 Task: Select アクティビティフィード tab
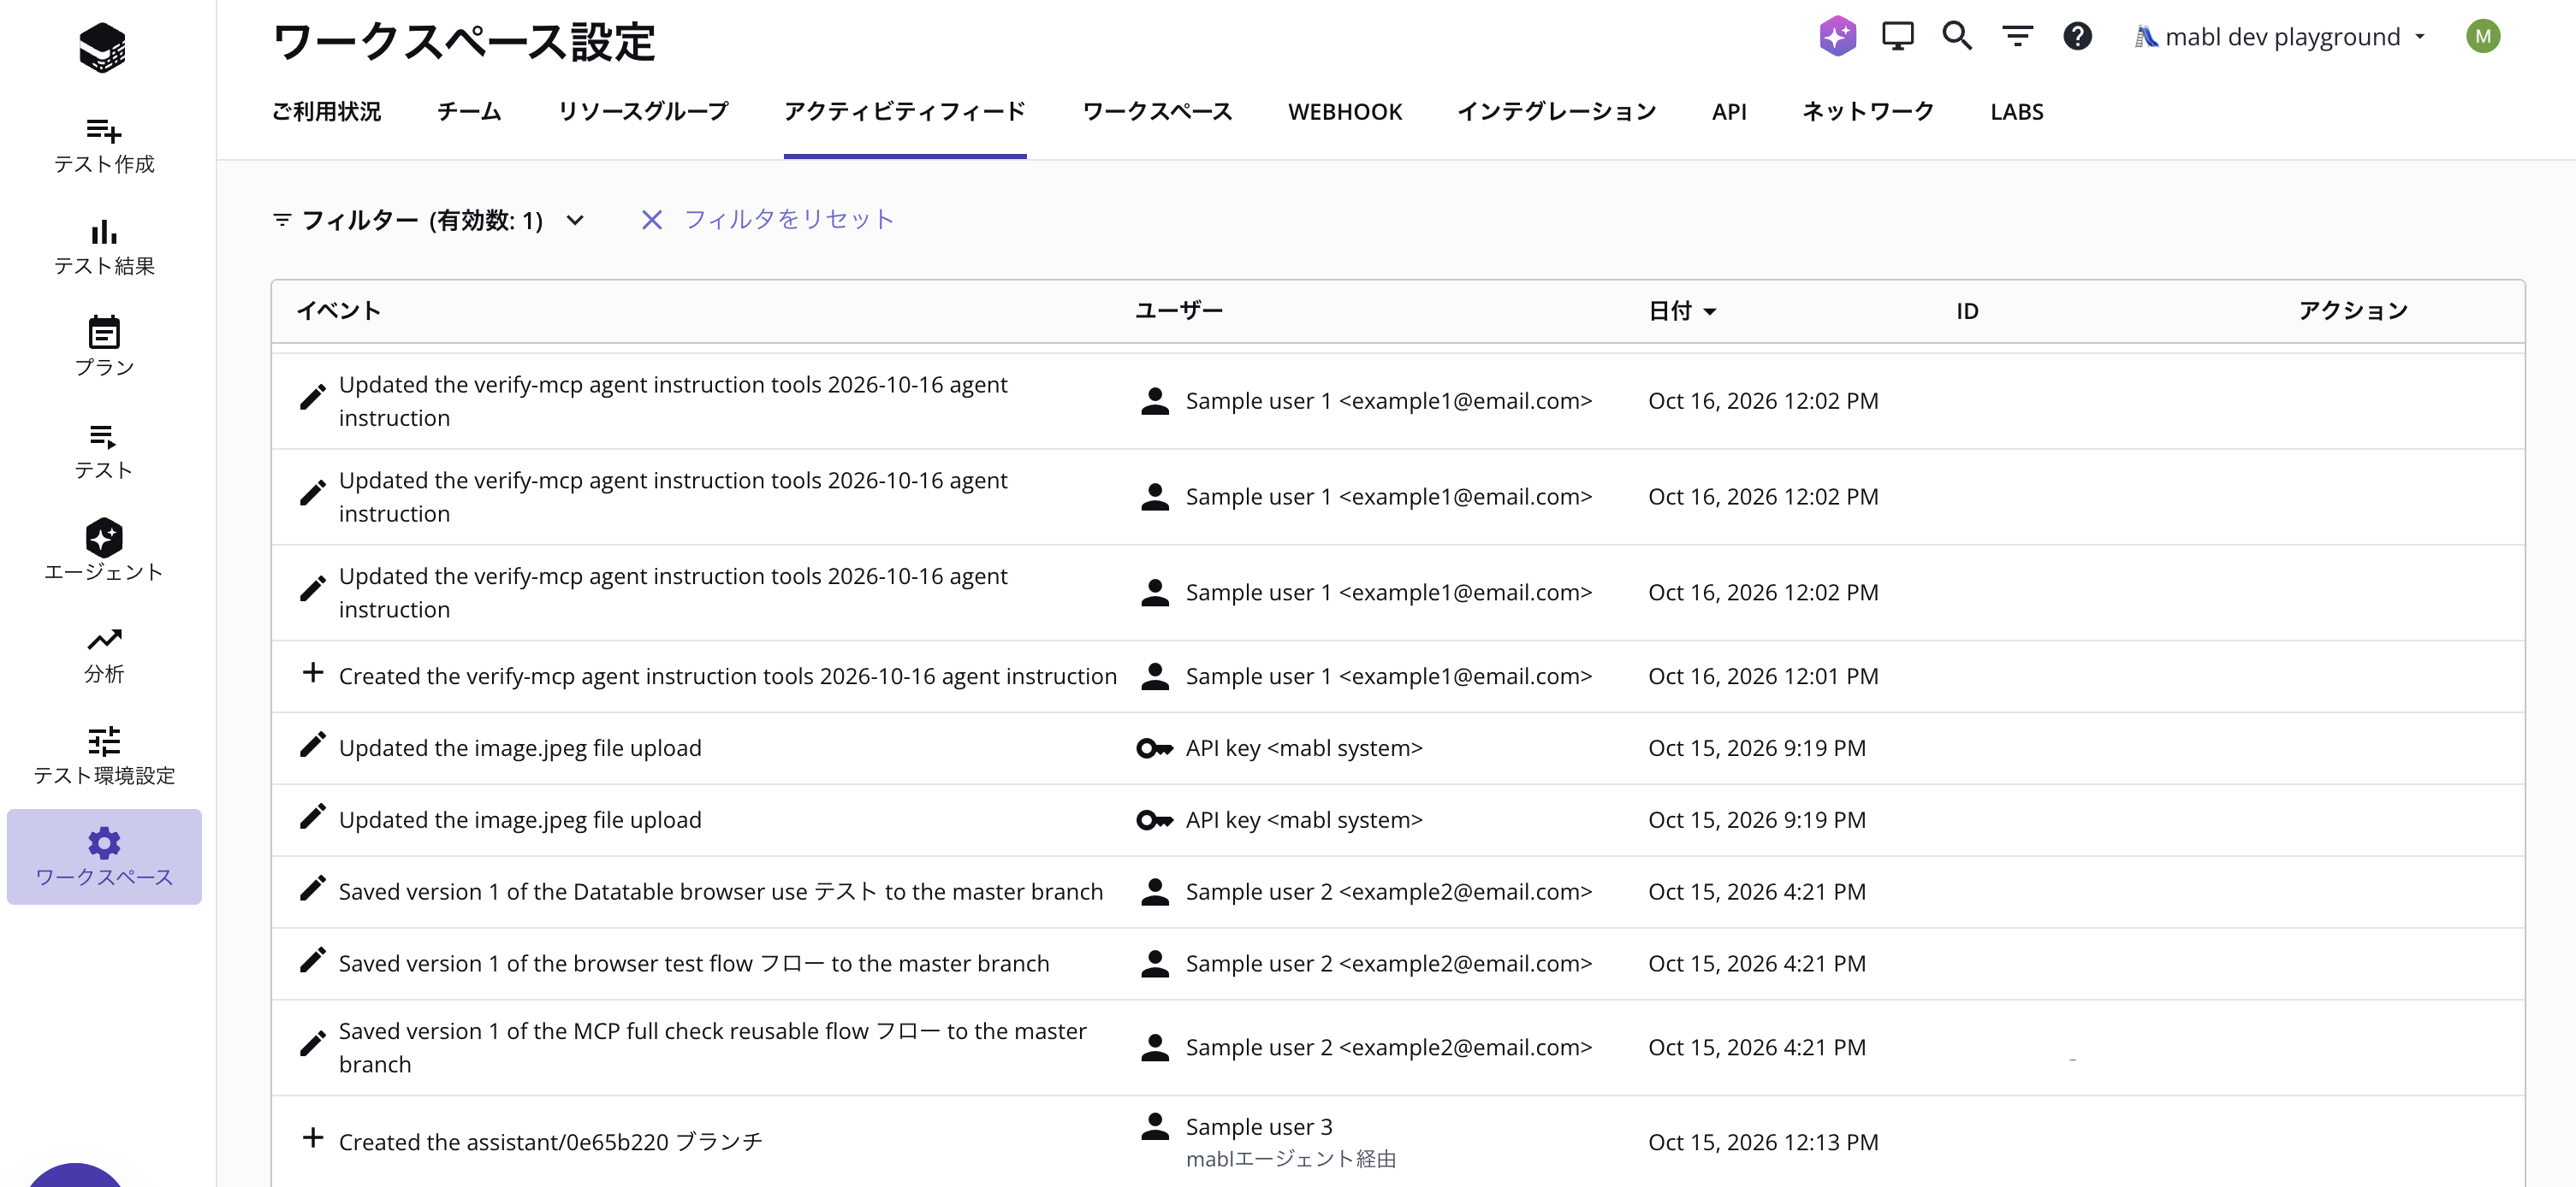point(905,112)
